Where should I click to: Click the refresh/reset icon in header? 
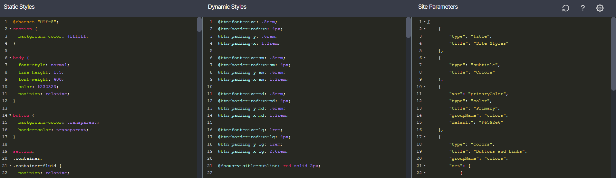[565, 8]
